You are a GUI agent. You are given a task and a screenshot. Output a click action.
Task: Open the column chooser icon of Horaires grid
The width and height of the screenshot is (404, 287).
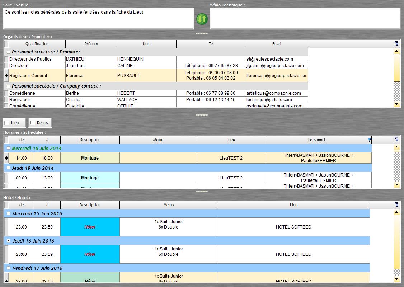pos(396,140)
